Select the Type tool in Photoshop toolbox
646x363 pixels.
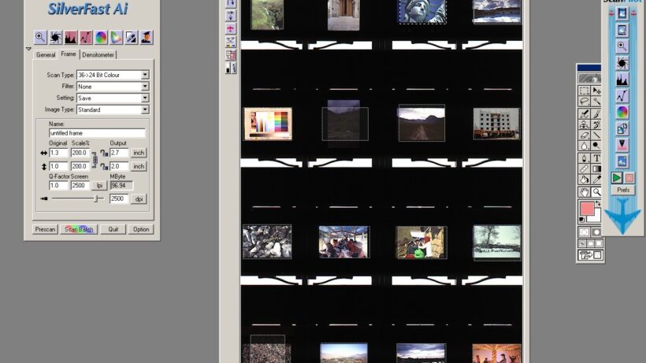pyautogui.click(x=596, y=158)
